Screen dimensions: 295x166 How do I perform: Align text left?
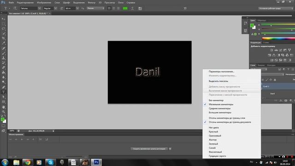pyautogui.click(x=109, y=8)
